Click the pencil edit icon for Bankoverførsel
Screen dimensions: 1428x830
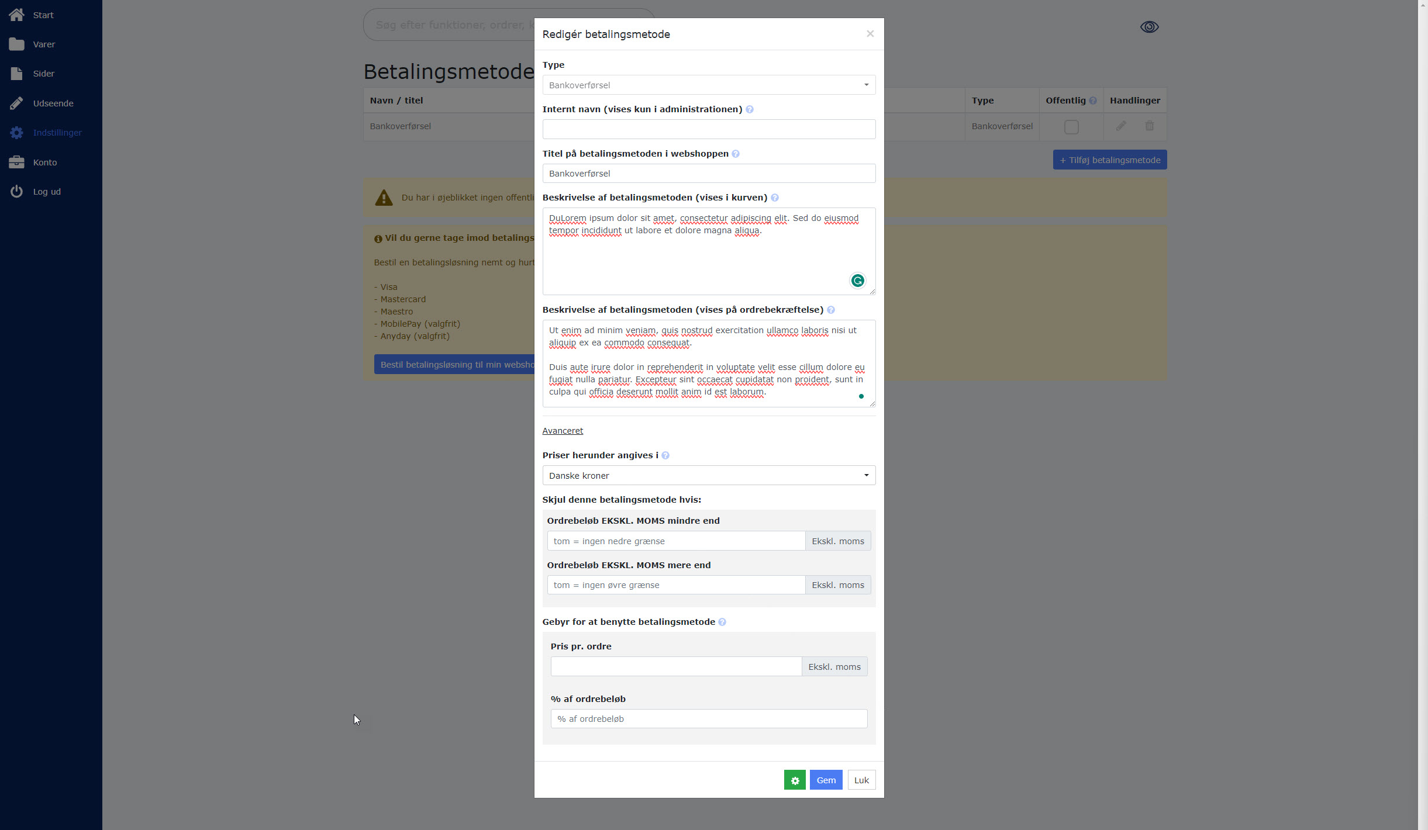coord(1120,126)
